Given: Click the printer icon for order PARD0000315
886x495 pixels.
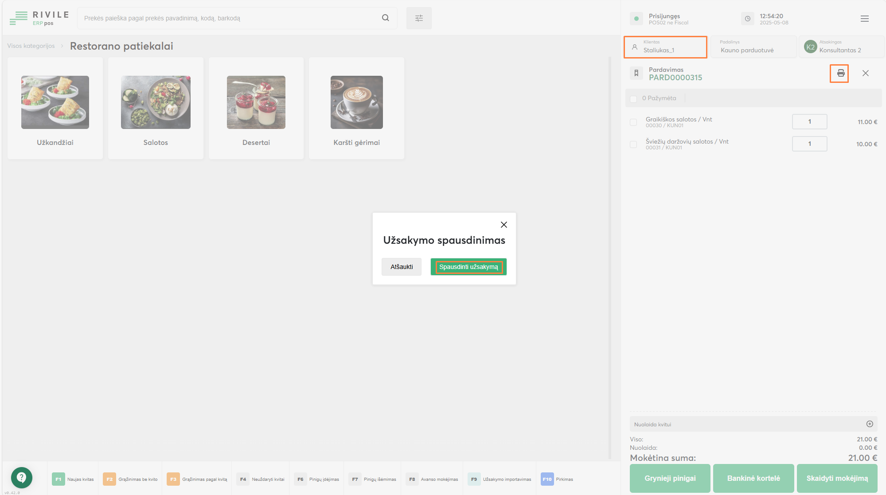Looking at the screenshot, I should [x=840, y=73].
